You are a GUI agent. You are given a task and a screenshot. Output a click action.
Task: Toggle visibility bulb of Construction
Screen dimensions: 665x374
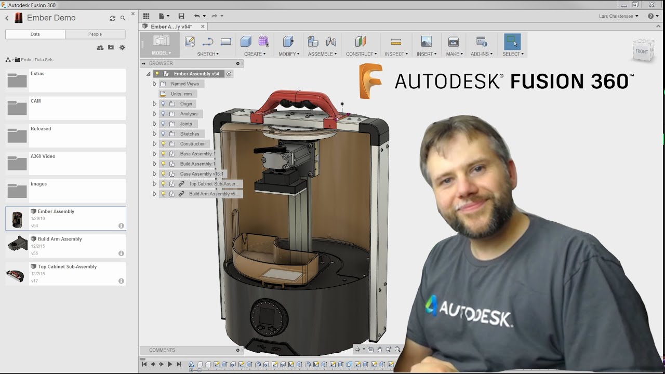[163, 144]
